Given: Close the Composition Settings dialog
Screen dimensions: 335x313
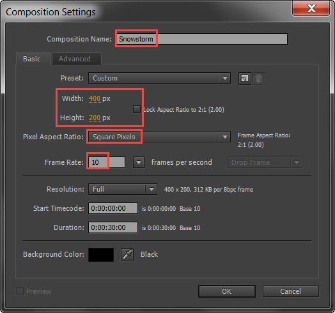Looking at the screenshot, I should [x=311, y=9].
